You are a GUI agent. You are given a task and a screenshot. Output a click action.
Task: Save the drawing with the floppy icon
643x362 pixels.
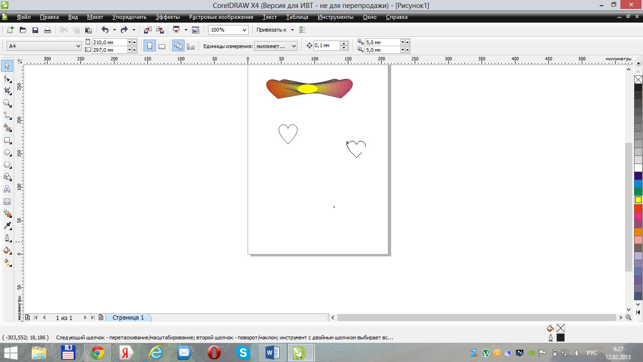click(35, 30)
